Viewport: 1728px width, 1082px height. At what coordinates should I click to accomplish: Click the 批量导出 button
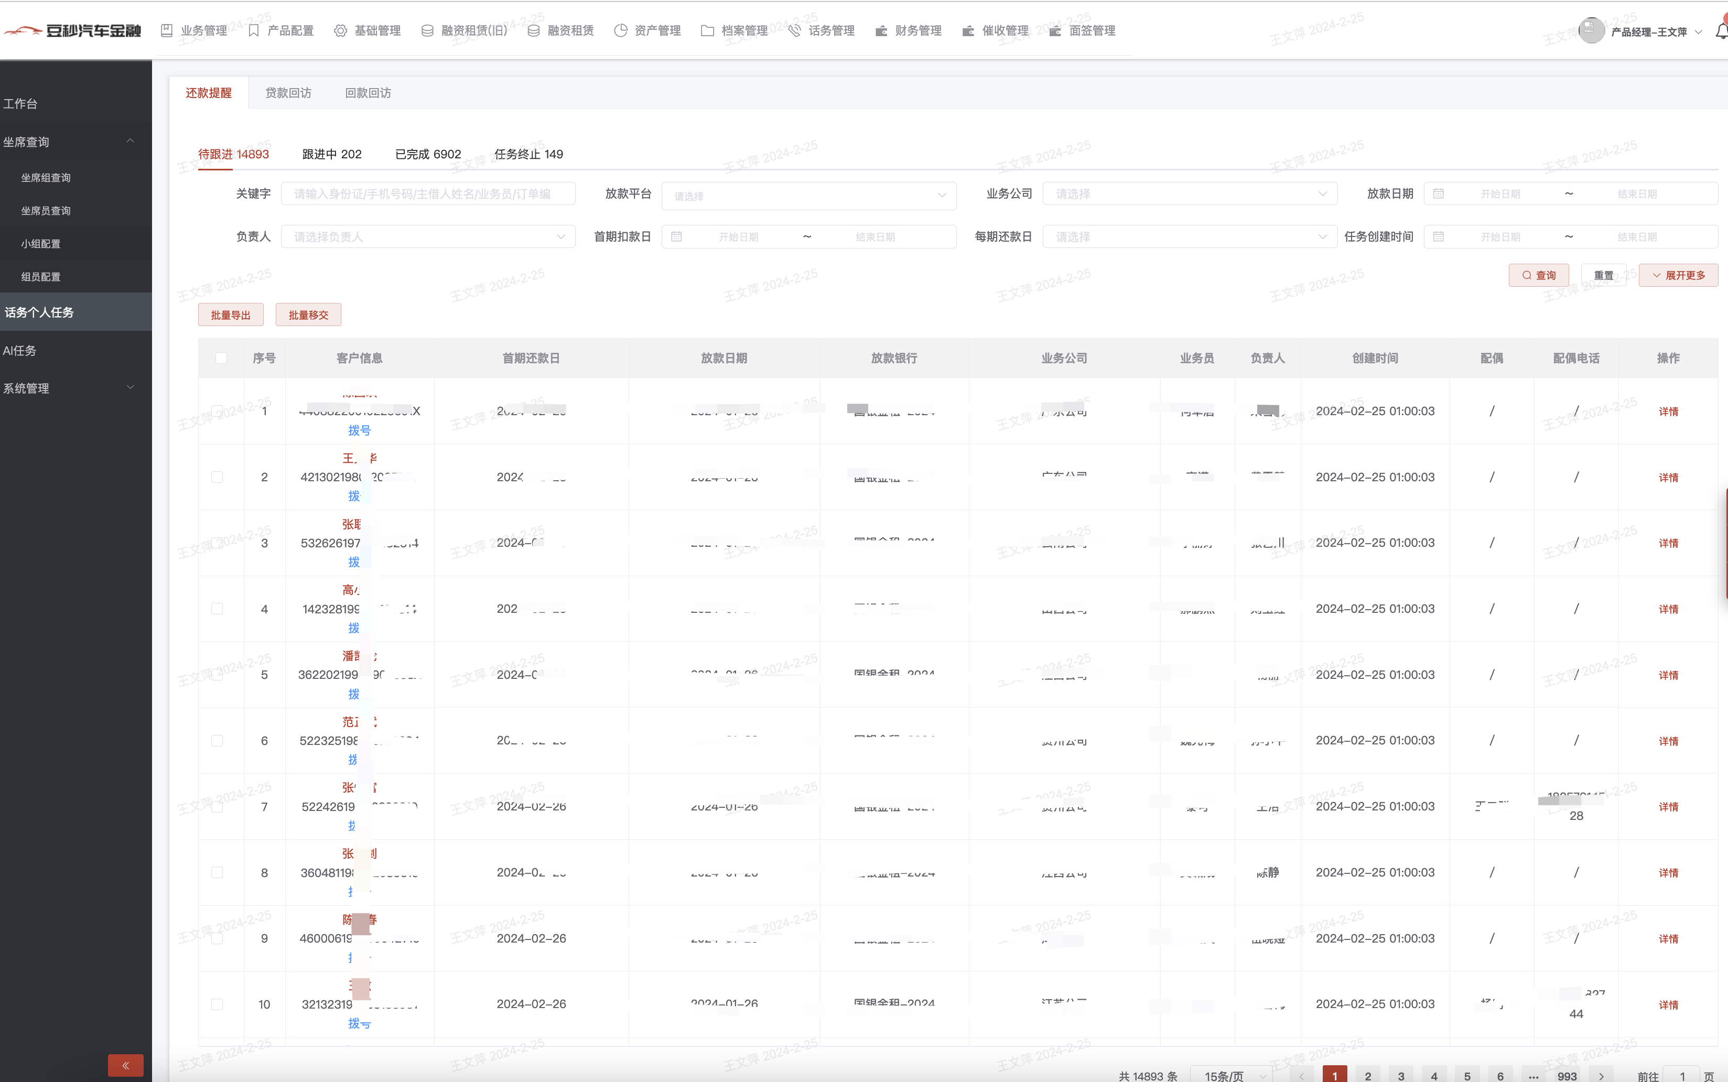click(230, 315)
